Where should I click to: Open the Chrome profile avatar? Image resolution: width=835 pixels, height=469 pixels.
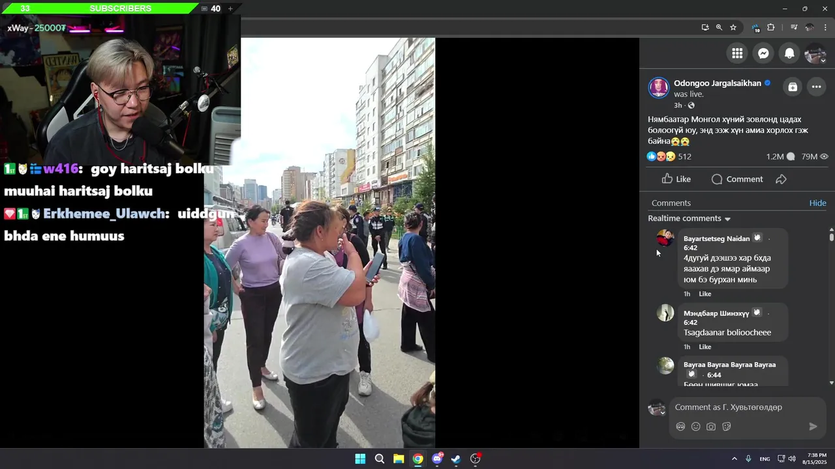click(x=810, y=27)
